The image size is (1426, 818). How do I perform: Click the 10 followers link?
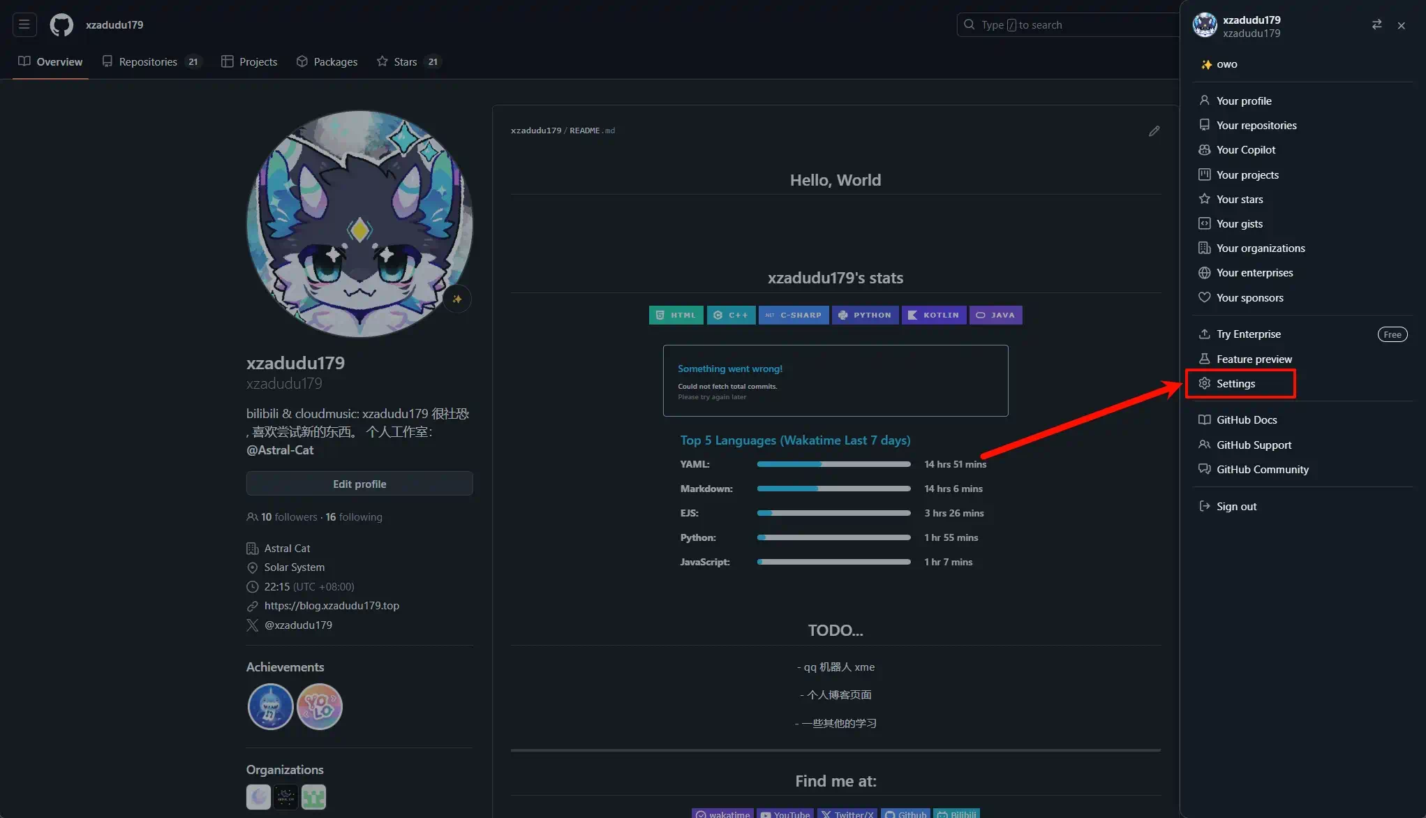289,517
